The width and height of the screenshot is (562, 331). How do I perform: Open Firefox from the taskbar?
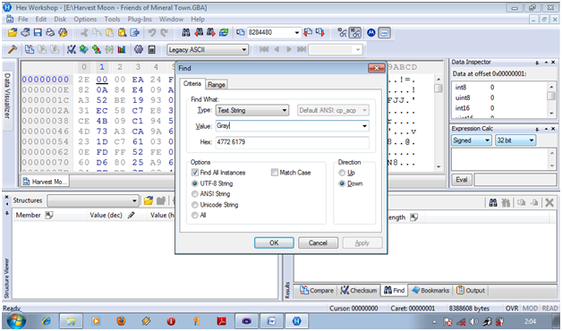pyautogui.click(x=121, y=321)
